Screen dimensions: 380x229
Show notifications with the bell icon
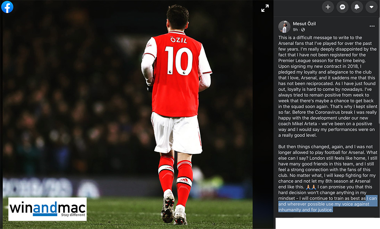tap(357, 7)
